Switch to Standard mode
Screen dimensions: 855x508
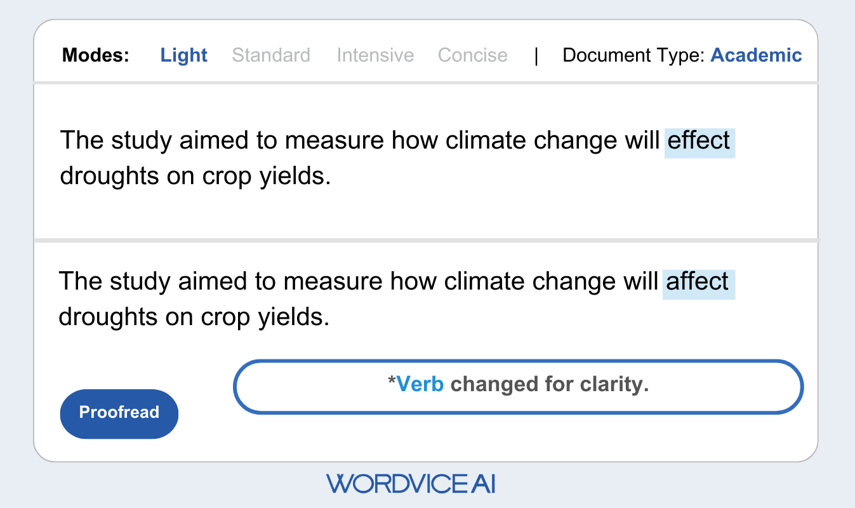pyautogui.click(x=271, y=55)
